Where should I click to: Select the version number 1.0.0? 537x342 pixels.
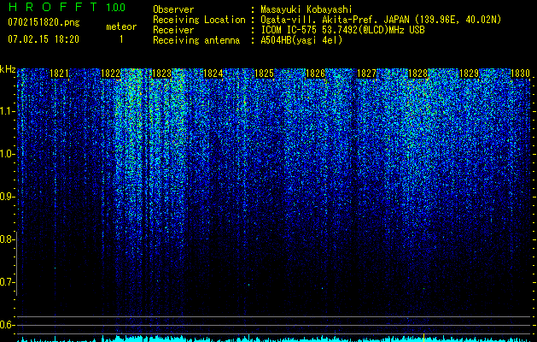pos(116,8)
